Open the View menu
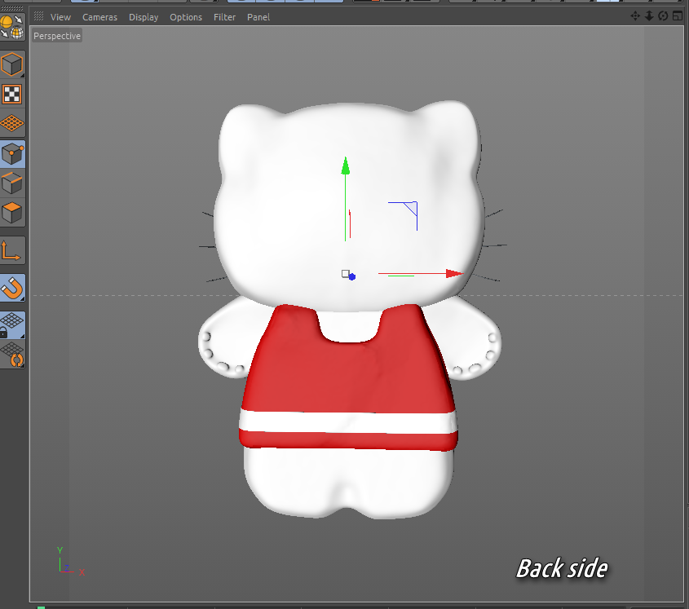689x609 pixels. (60, 17)
